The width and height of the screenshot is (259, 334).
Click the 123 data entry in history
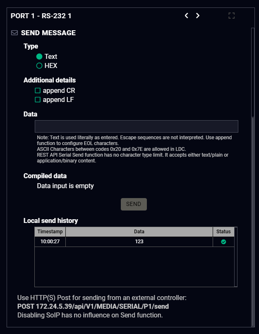(139, 242)
